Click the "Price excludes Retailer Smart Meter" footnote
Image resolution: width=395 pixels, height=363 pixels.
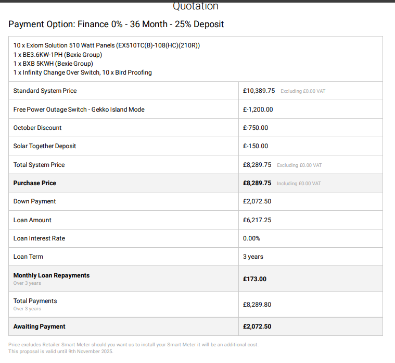pyautogui.click(x=134, y=345)
